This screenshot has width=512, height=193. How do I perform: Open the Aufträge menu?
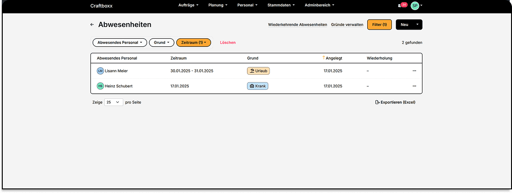click(x=189, y=5)
